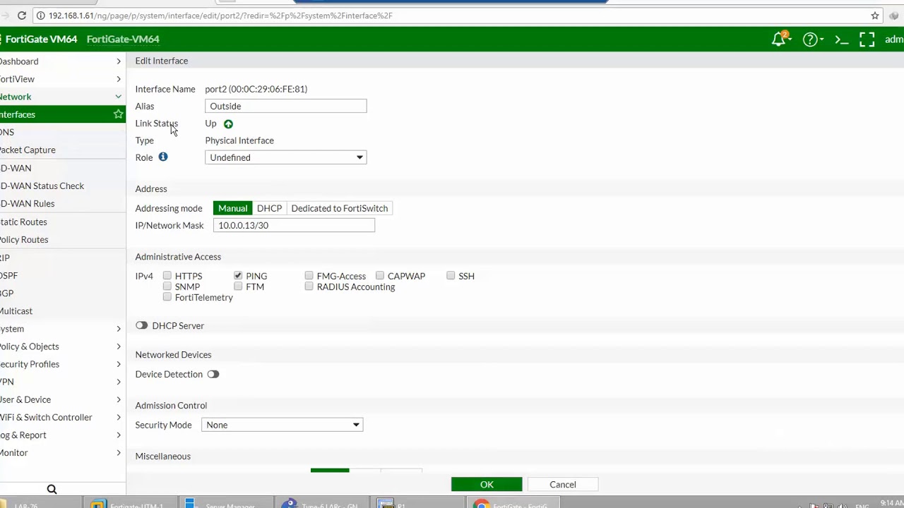Screen dimensions: 904x508
Task: Enable RADIUS Accounting checkbox
Action: [x=309, y=286]
